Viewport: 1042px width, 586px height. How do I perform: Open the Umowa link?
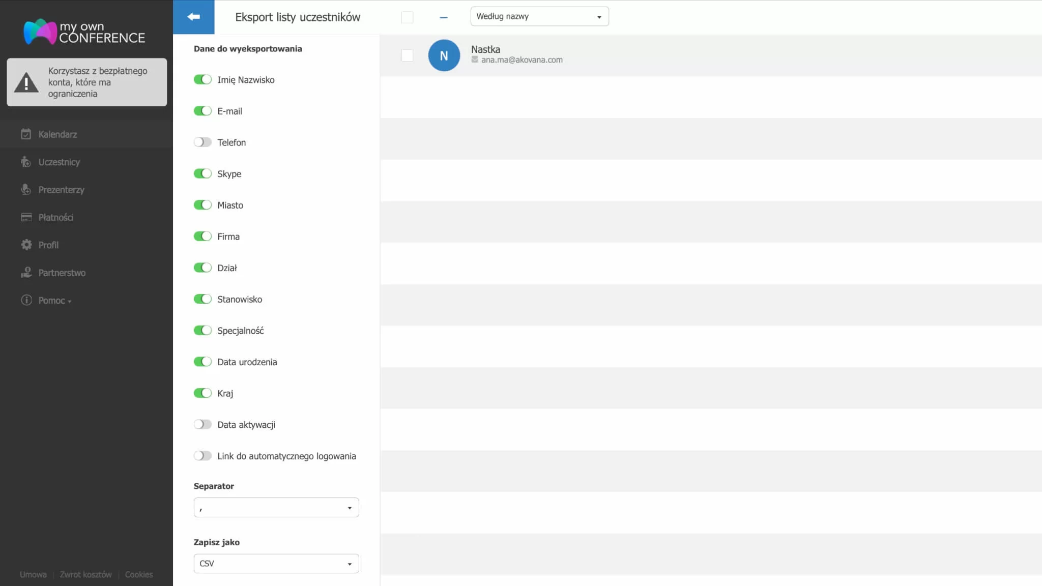pos(33,574)
